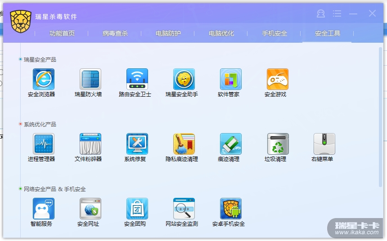Select the 安全工具 tab
The height and width of the screenshot is (241, 387).
click(328, 33)
